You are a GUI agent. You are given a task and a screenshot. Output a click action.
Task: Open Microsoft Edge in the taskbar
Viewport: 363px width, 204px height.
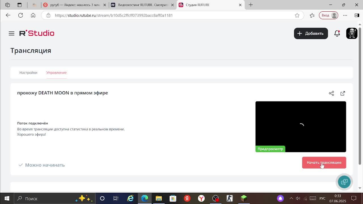pos(145,198)
